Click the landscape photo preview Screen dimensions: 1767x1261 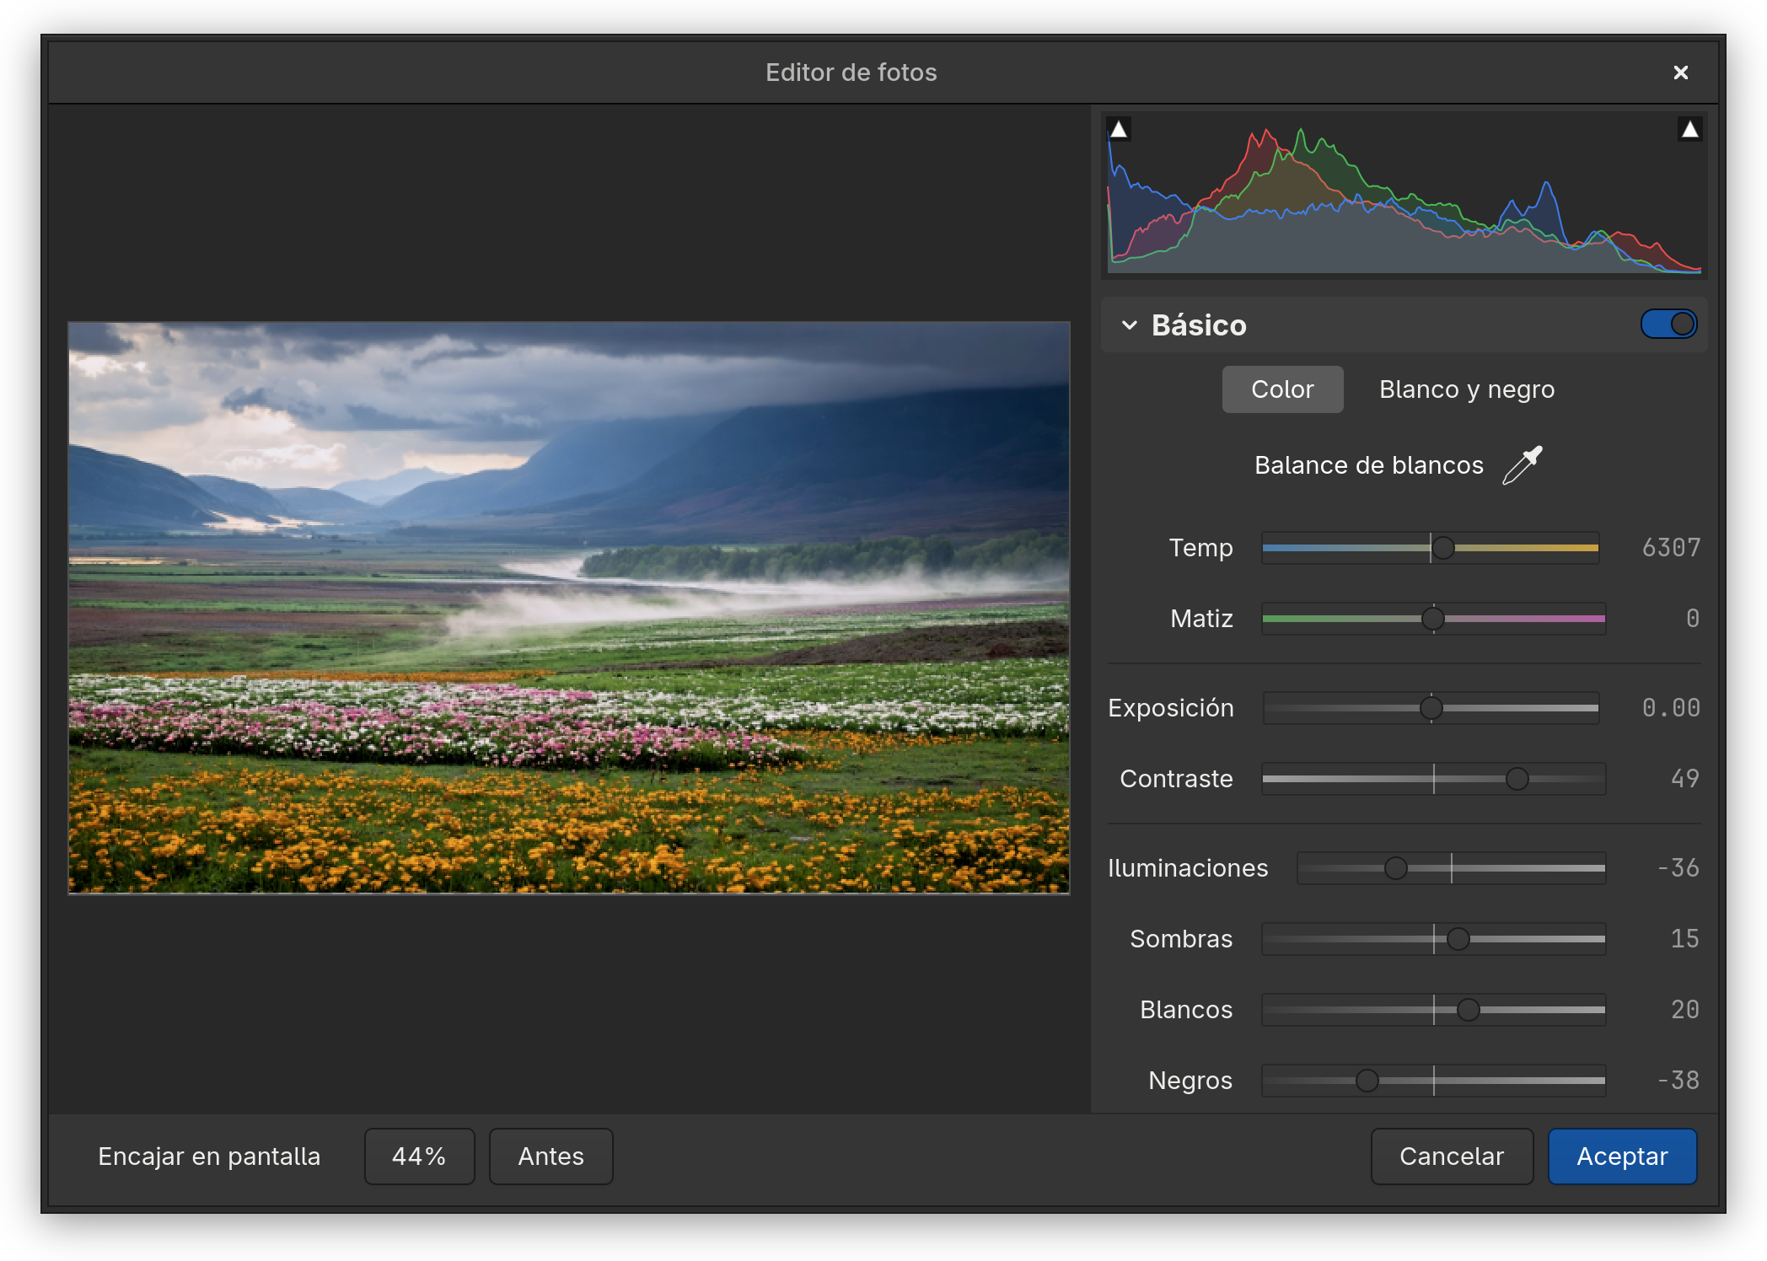pyautogui.click(x=569, y=608)
